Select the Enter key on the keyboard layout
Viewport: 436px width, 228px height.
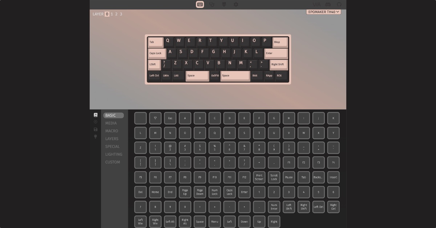275,53
